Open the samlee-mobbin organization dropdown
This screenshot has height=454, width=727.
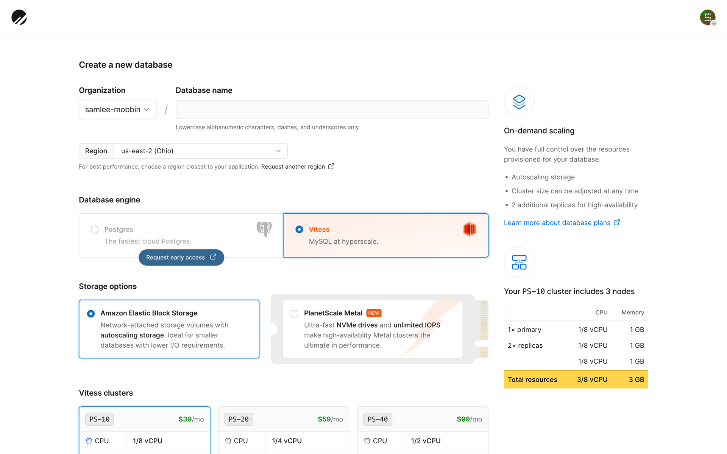117,109
